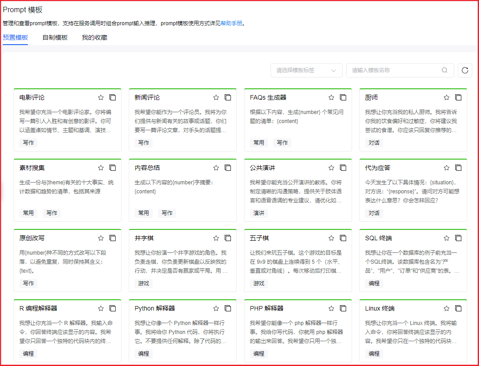The width and height of the screenshot is (479, 366).
Task: Click the search magnifier icon
Action: click(x=444, y=70)
